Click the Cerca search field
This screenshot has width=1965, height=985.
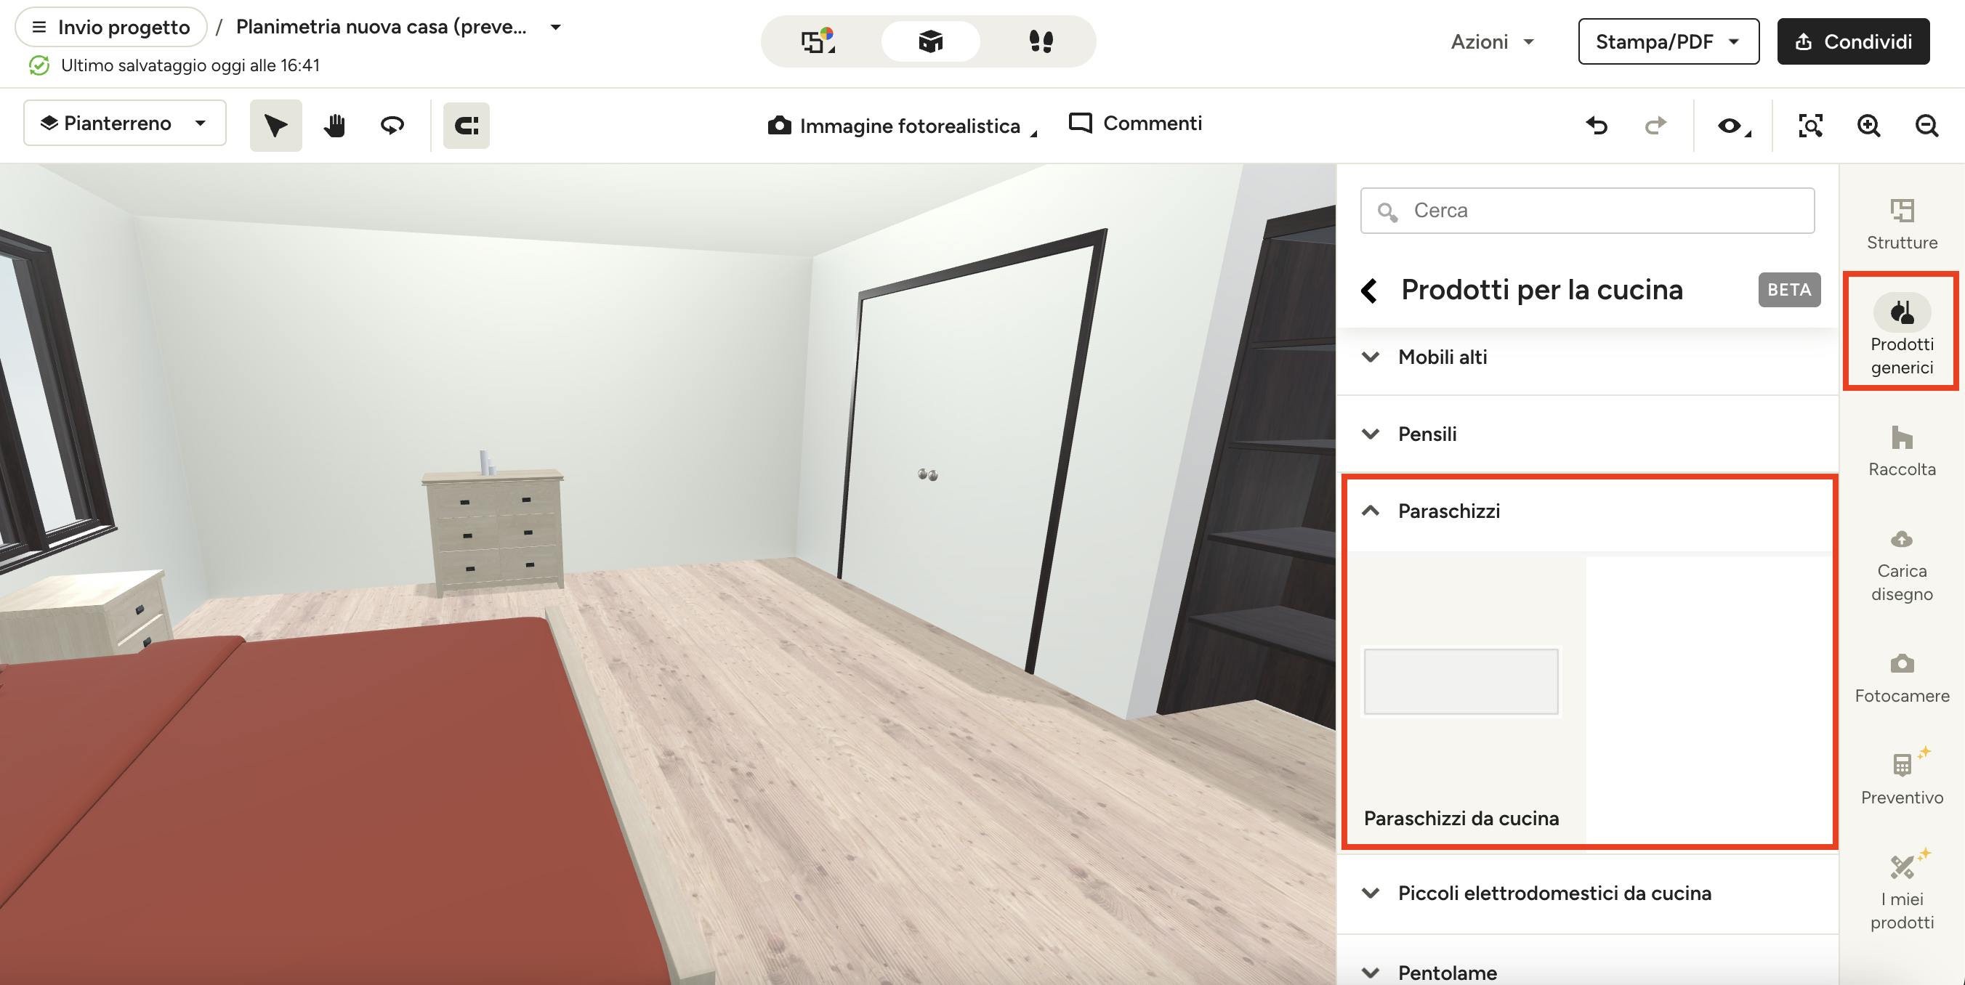click(1586, 211)
